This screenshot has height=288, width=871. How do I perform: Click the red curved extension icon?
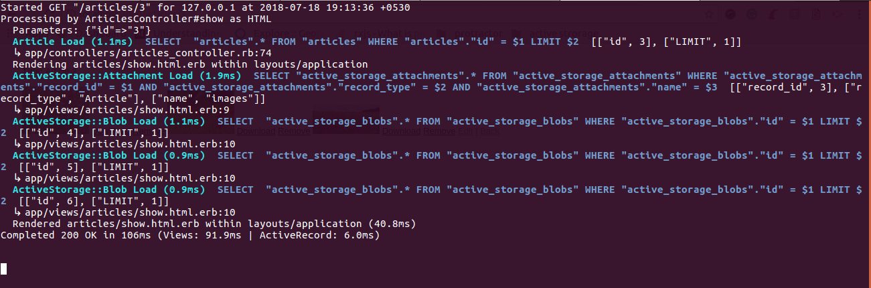click(773, 14)
